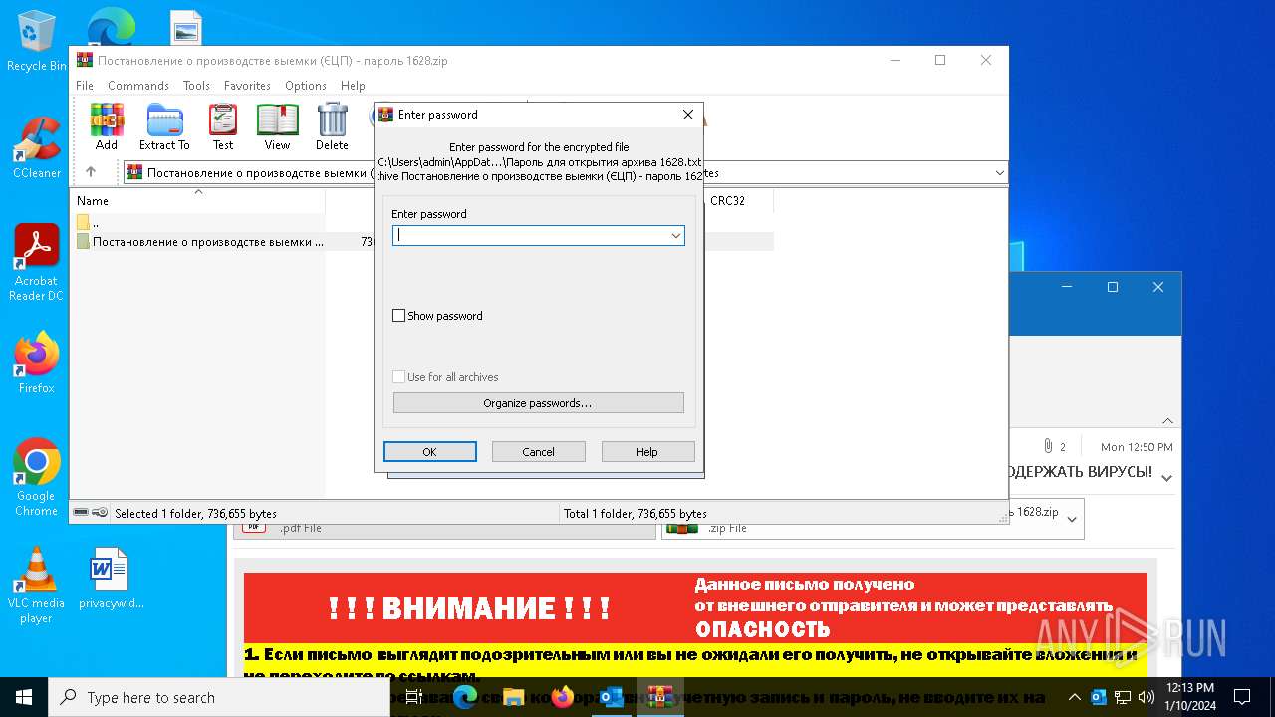Click the taskbar clock showing 12:13 PM
This screenshot has height=717, width=1275.
coord(1190,697)
